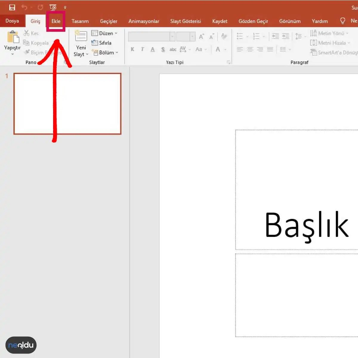
Task: Click the bullet list icon
Action: click(x=240, y=36)
